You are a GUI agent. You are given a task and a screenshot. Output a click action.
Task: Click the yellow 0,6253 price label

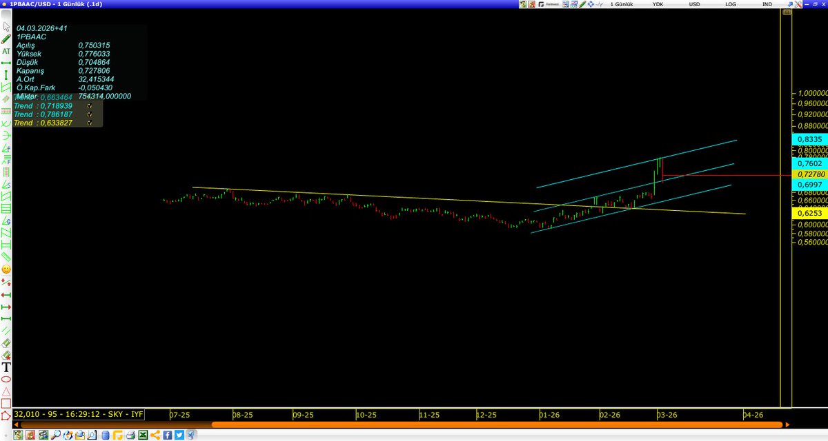tap(809, 214)
